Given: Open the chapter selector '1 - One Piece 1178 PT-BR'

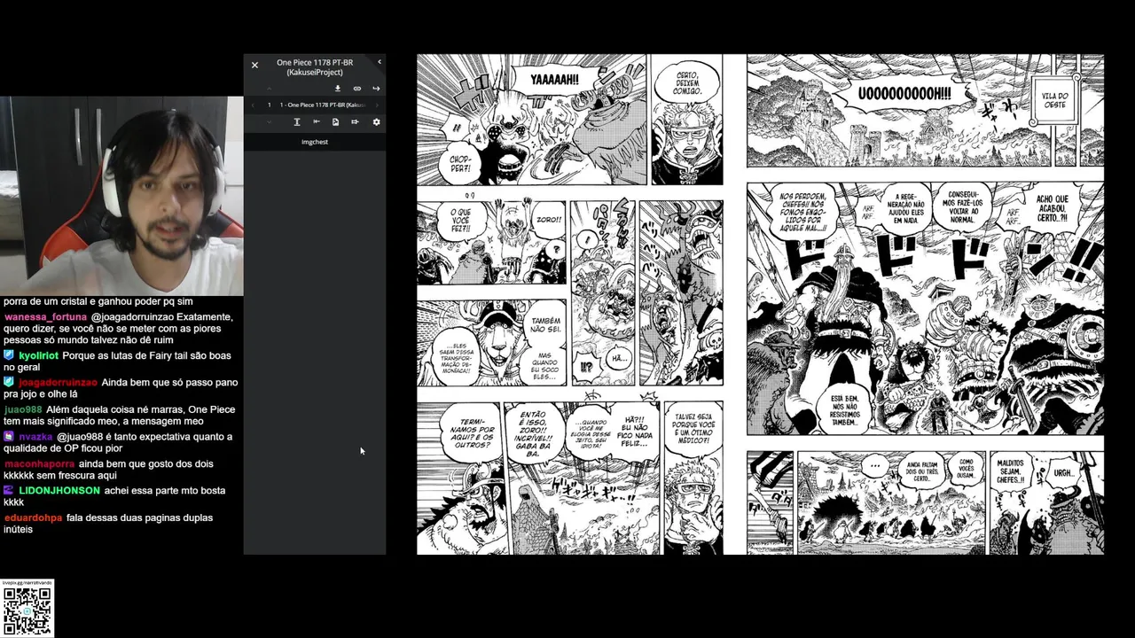Looking at the screenshot, I should [323, 105].
